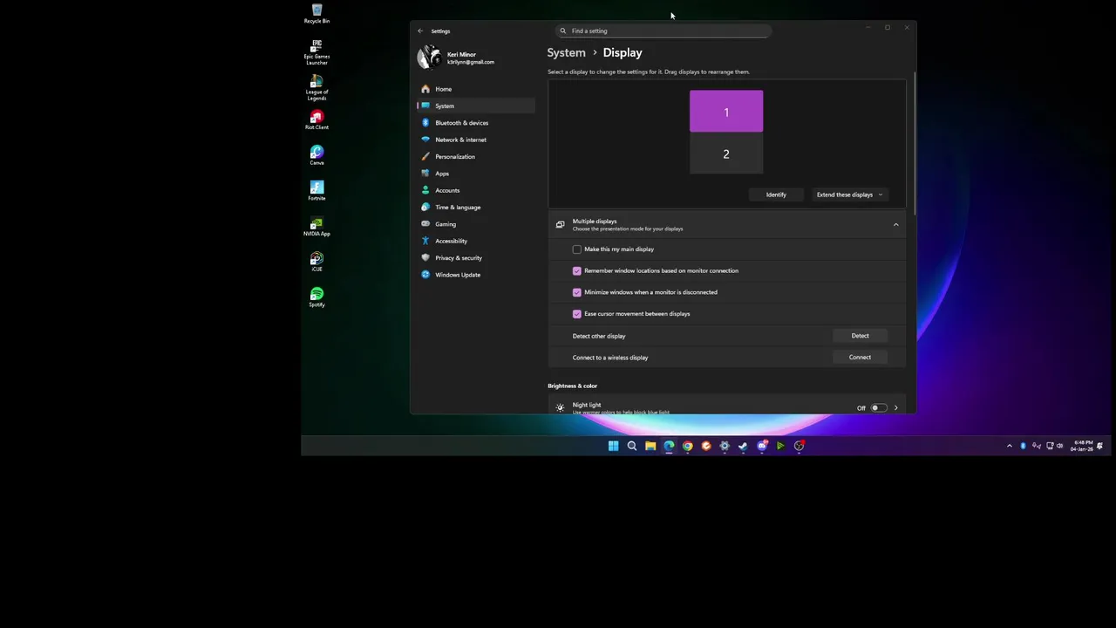Click the volume speaker tray icon
The width and height of the screenshot is (1116, 628).
click(x=1060, y=446)
